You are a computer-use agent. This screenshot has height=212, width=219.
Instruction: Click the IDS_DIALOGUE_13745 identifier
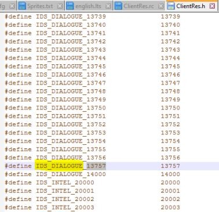coord(71,67)
